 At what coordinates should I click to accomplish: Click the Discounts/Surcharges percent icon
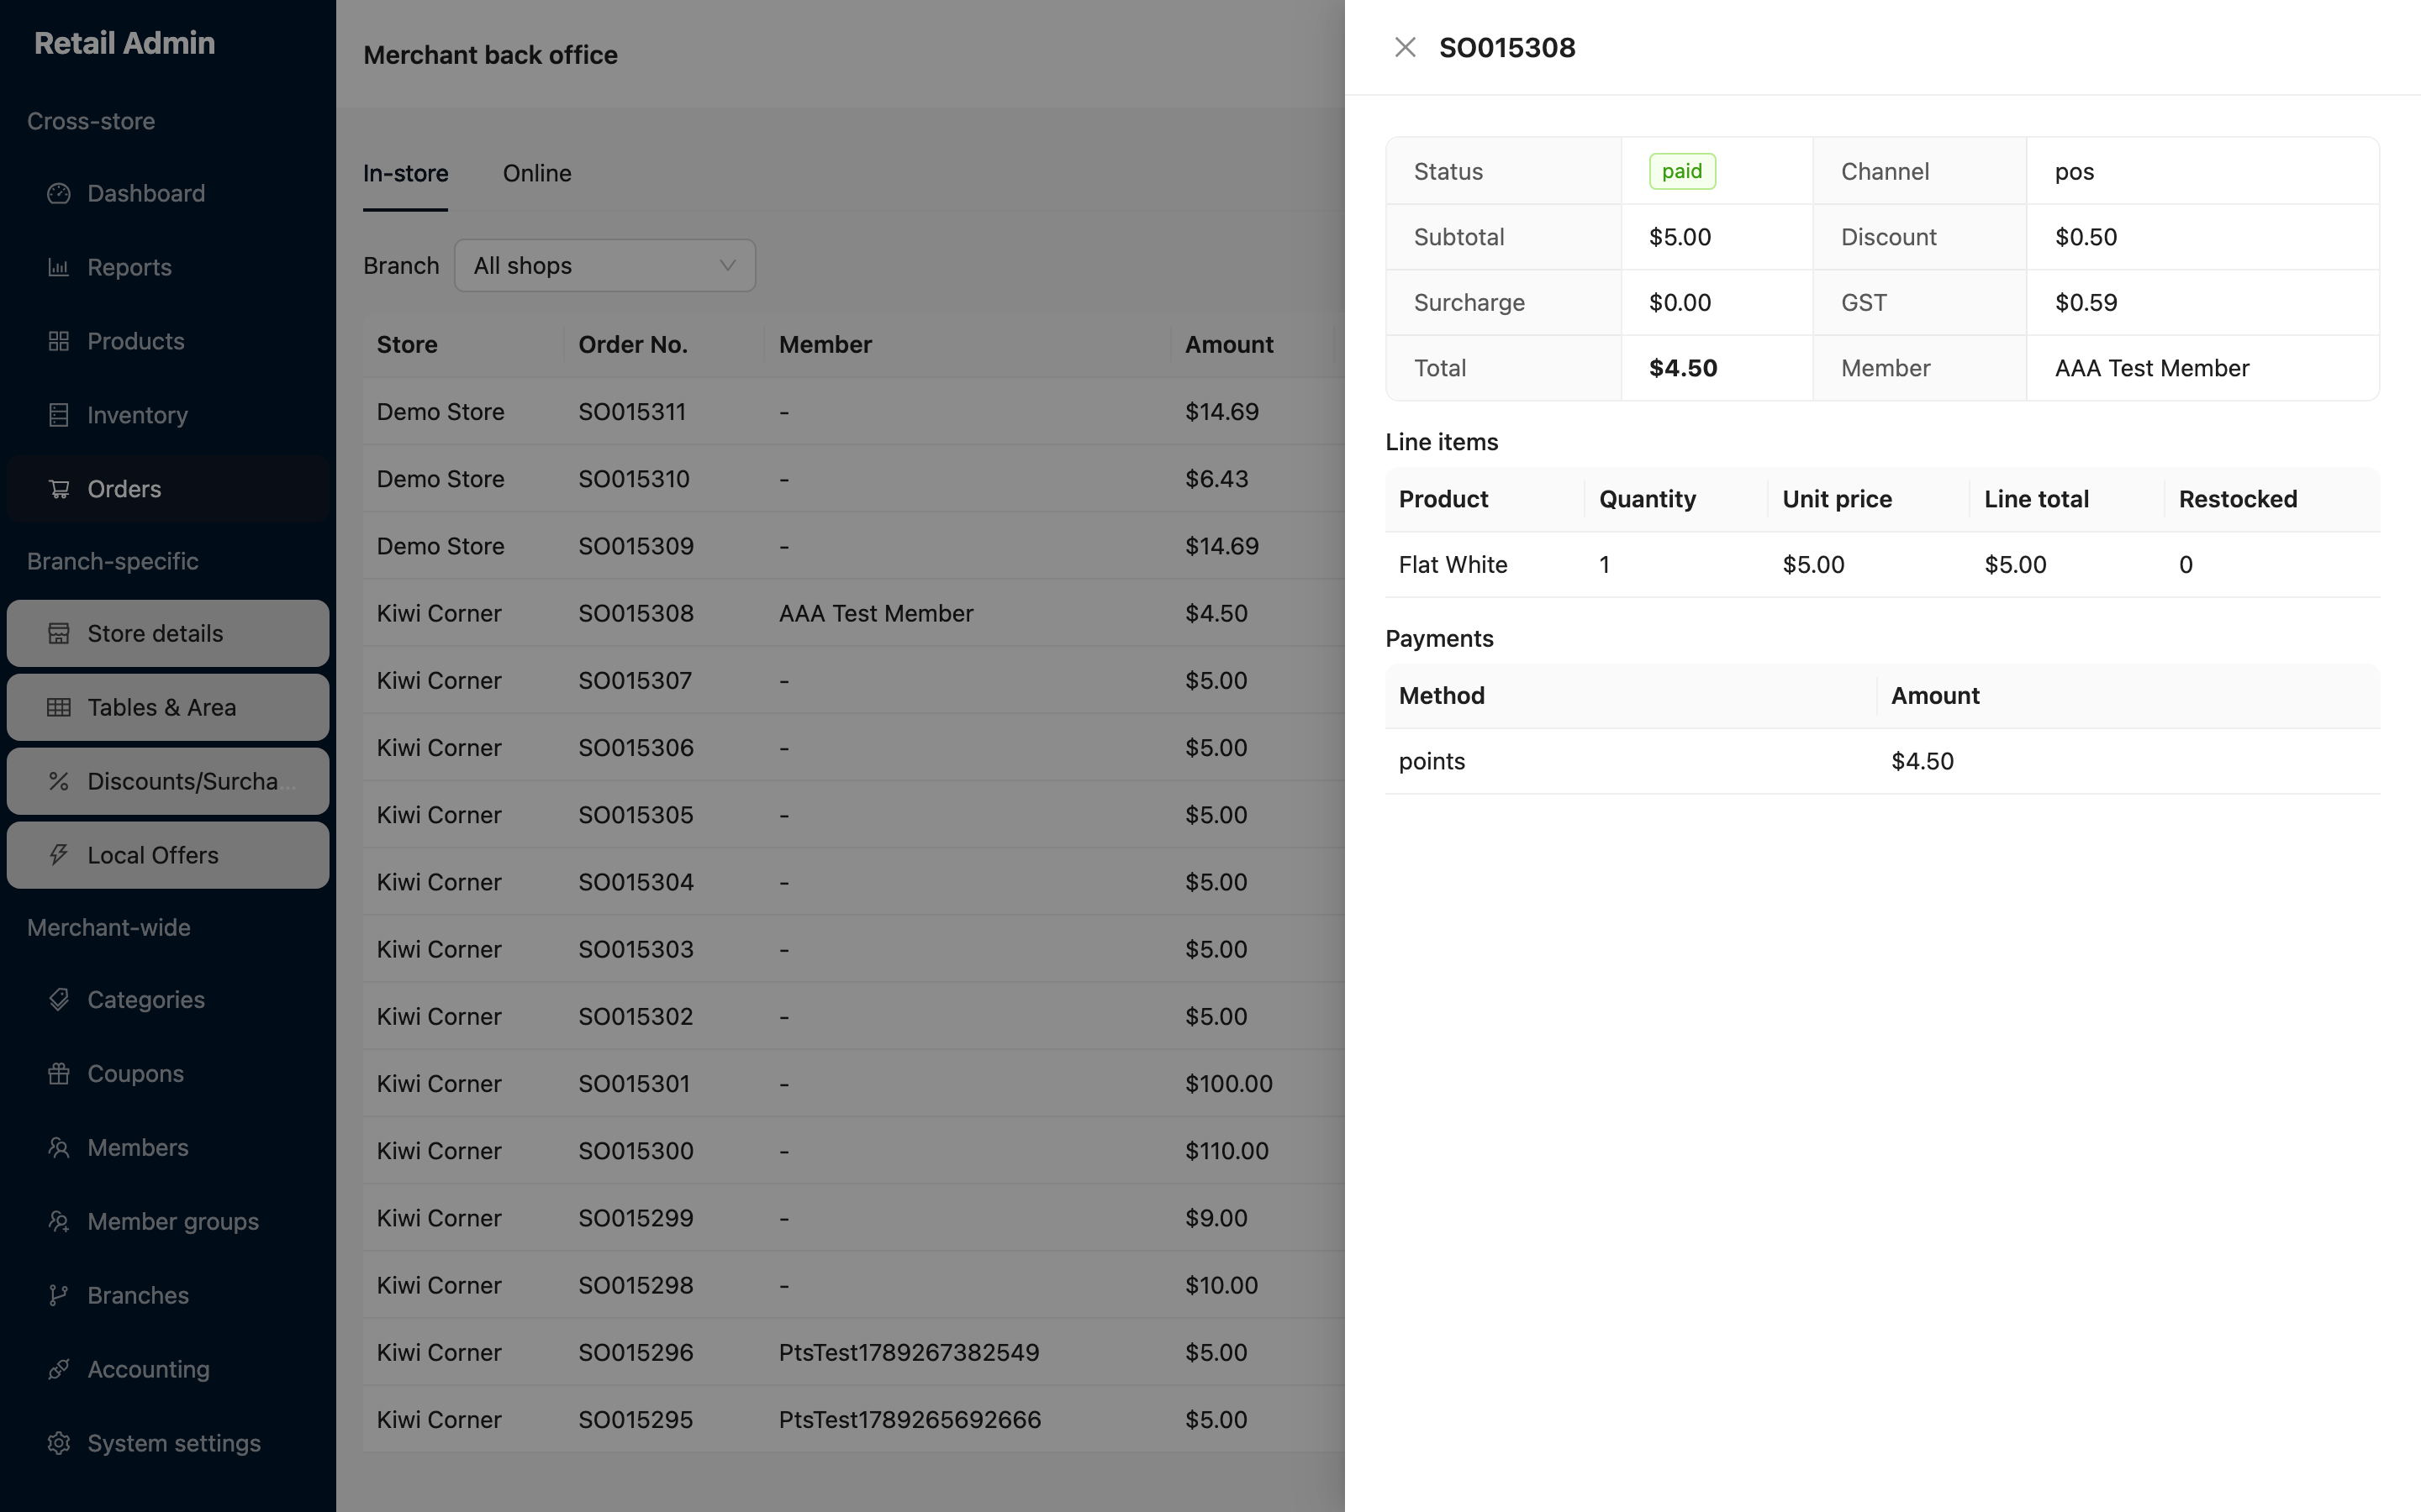tap(59, 781)
